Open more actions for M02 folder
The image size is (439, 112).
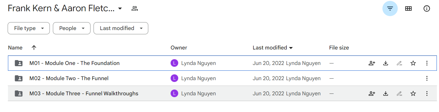tap(427, 78)
